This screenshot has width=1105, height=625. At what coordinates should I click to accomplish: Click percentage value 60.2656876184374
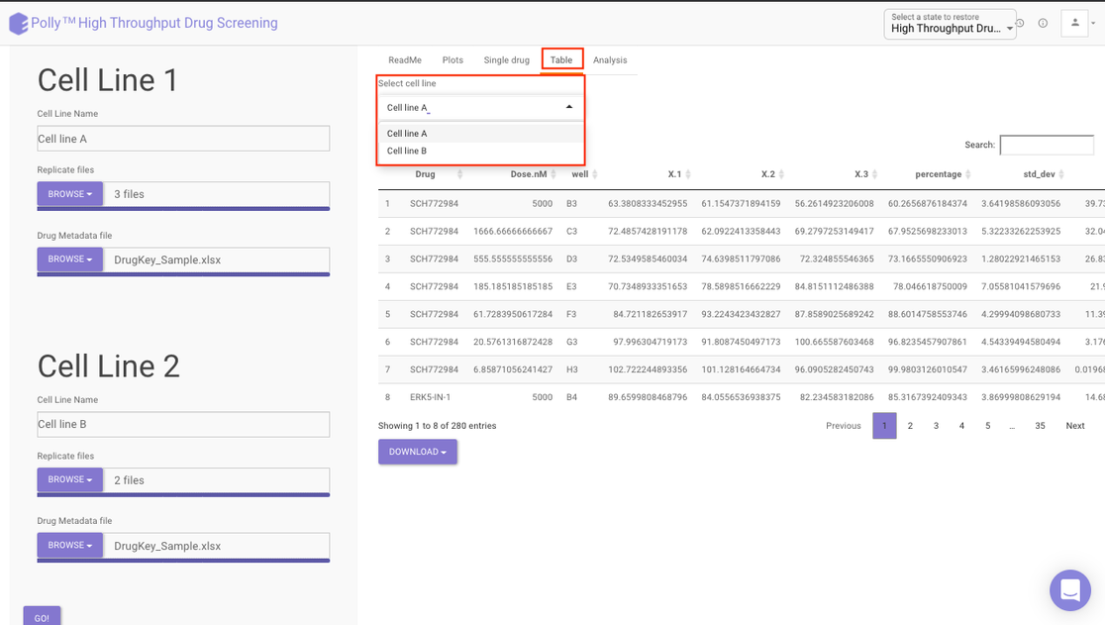(928, 204)
